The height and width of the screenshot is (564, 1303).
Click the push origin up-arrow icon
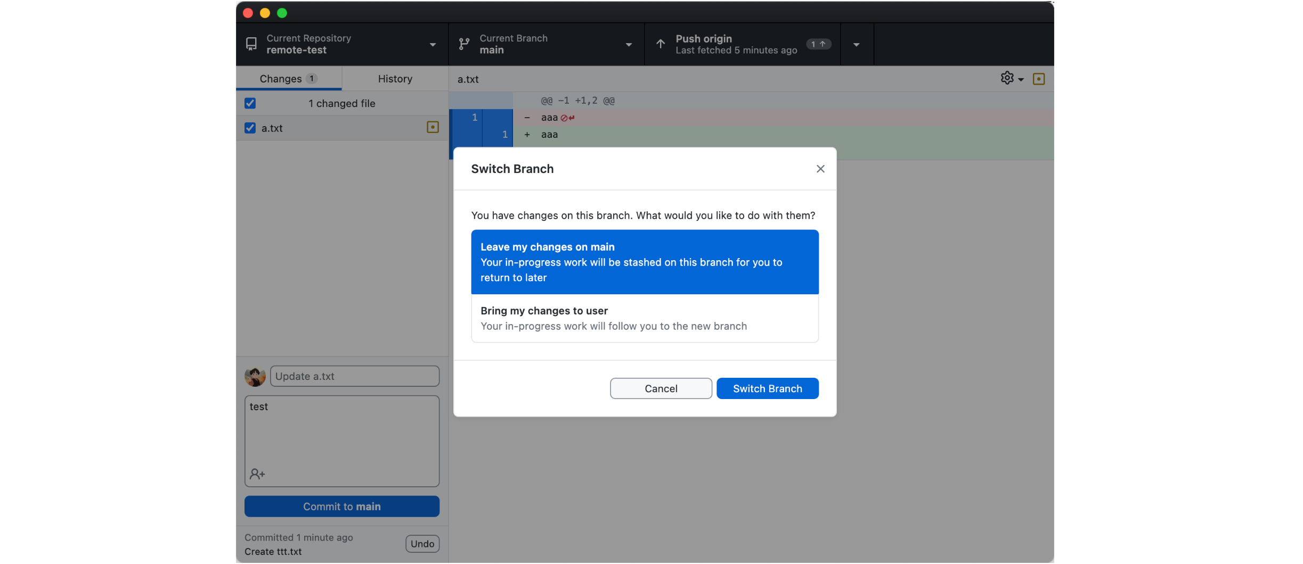point(660,44)
